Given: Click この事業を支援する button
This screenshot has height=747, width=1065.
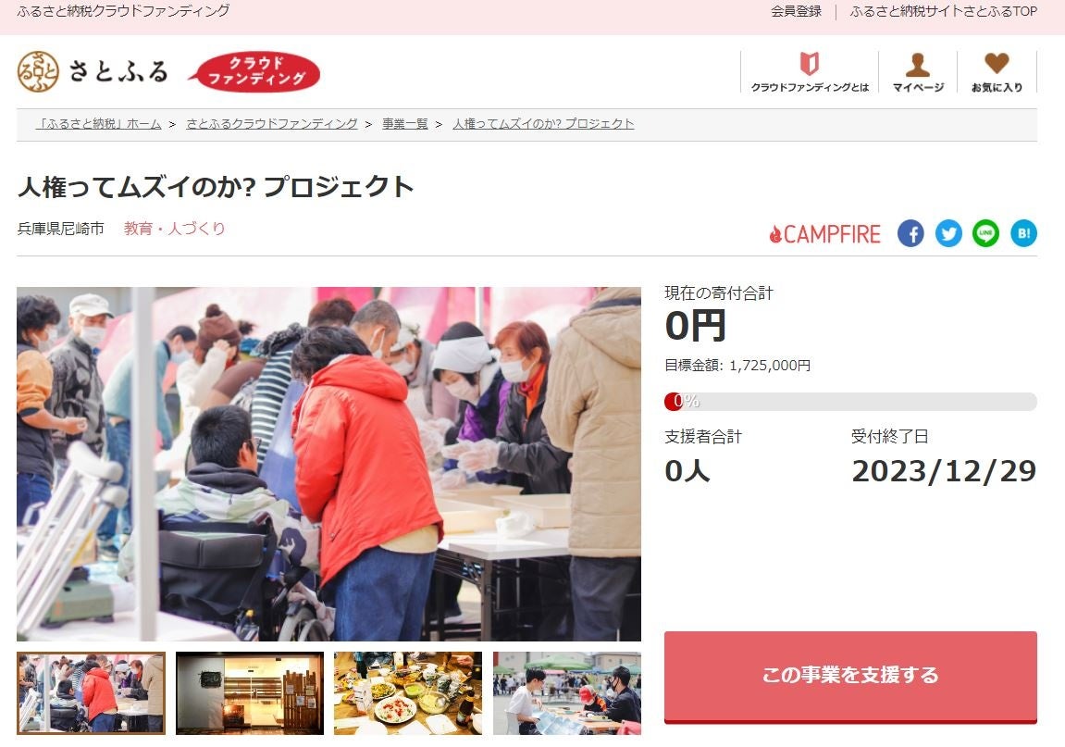Looking at the screenshot, I should click(x=850, y=676).
